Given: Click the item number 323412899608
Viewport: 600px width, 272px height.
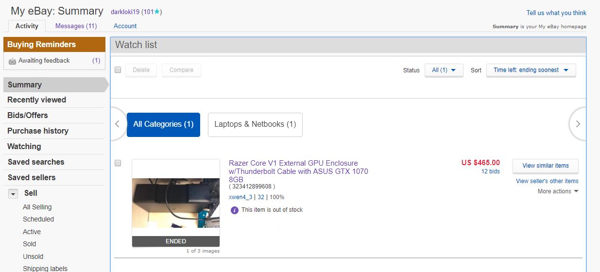Looking at the screenshot, I should point(252,187).
